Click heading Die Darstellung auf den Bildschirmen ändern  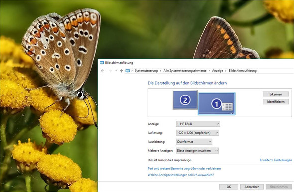(x=187, y=83)
